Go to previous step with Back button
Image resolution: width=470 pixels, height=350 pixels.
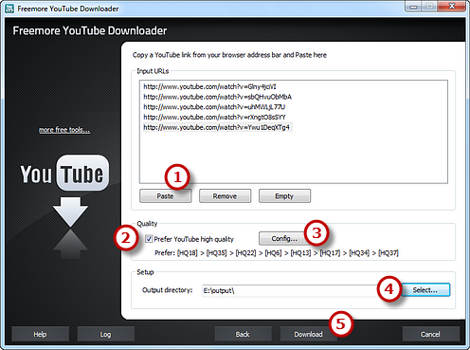point(243,334)
